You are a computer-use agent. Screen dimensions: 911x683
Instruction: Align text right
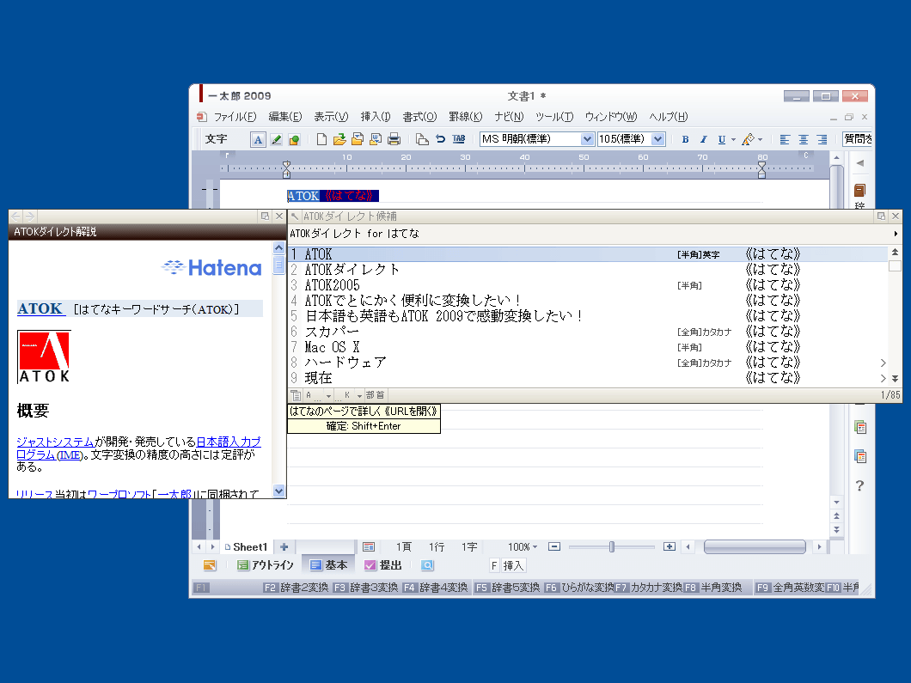pos(822,139)
